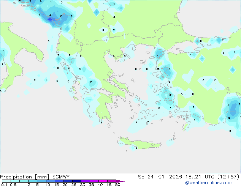
Task: Select the 30–35 mm purple legend swatch
Action: point(86,181)
